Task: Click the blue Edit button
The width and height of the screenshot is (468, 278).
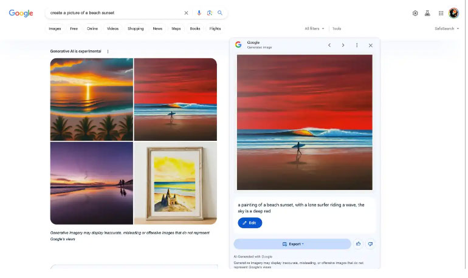Action: pos(250,223)
